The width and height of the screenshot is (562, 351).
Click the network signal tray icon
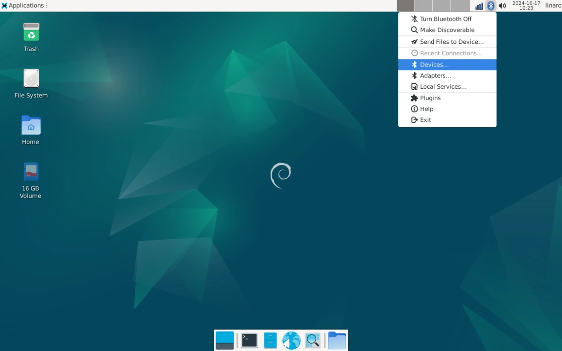pyautogui.click(x=479, y=6)
